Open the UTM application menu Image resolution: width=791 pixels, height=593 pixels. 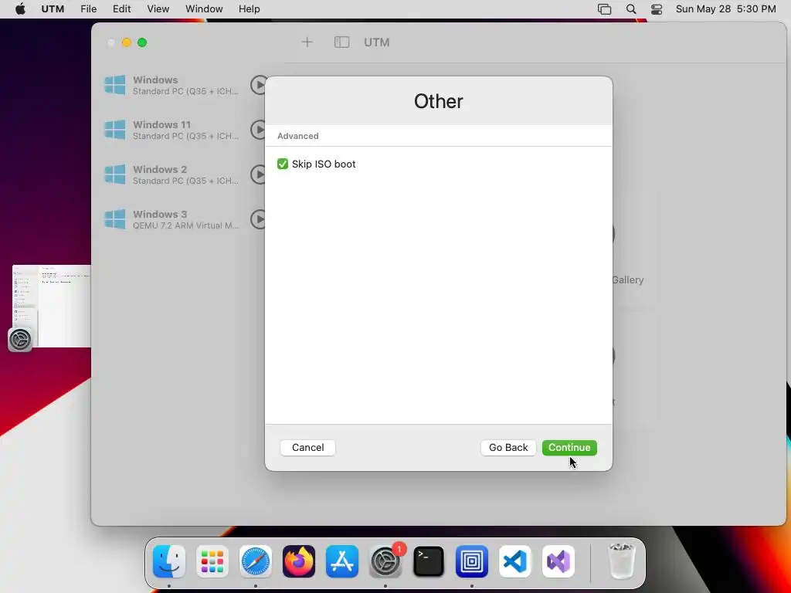click(x=53, y=9)
